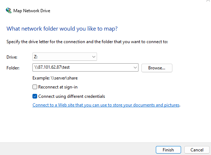Image resolution: width=211 pixels, height=155 pixels.
Task: Click the Finish button
Action: point(168,150)
